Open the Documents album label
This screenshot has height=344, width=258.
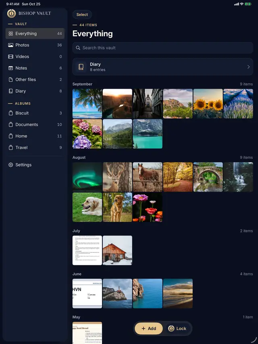coord(27,124)
